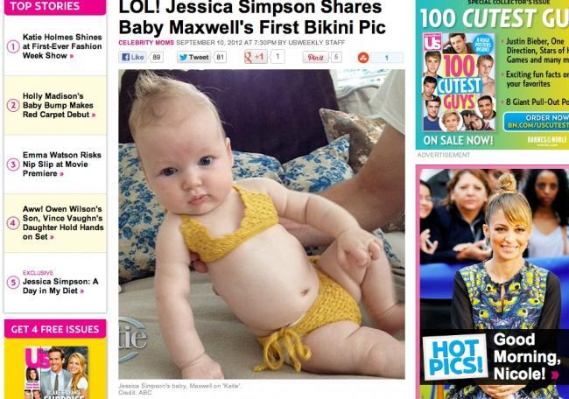The width and height of the screenshot is (569, 399).
Task: Click the Order Now button in the ad
Action: pos(537,122)
